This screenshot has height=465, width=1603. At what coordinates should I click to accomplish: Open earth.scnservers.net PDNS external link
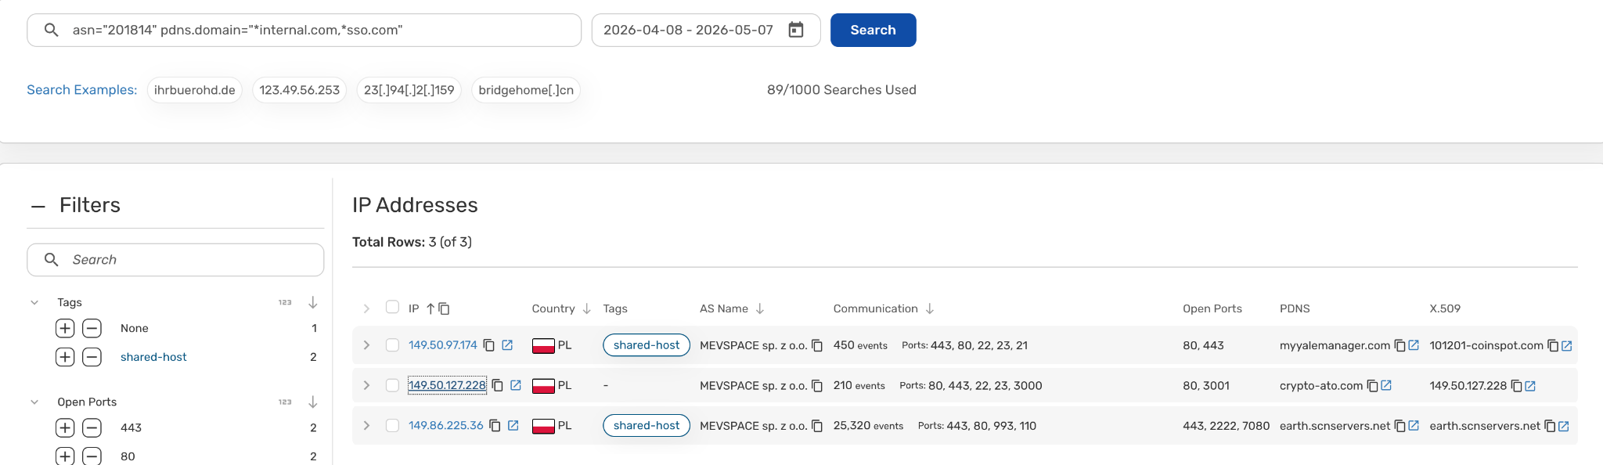pos(1414,426)
